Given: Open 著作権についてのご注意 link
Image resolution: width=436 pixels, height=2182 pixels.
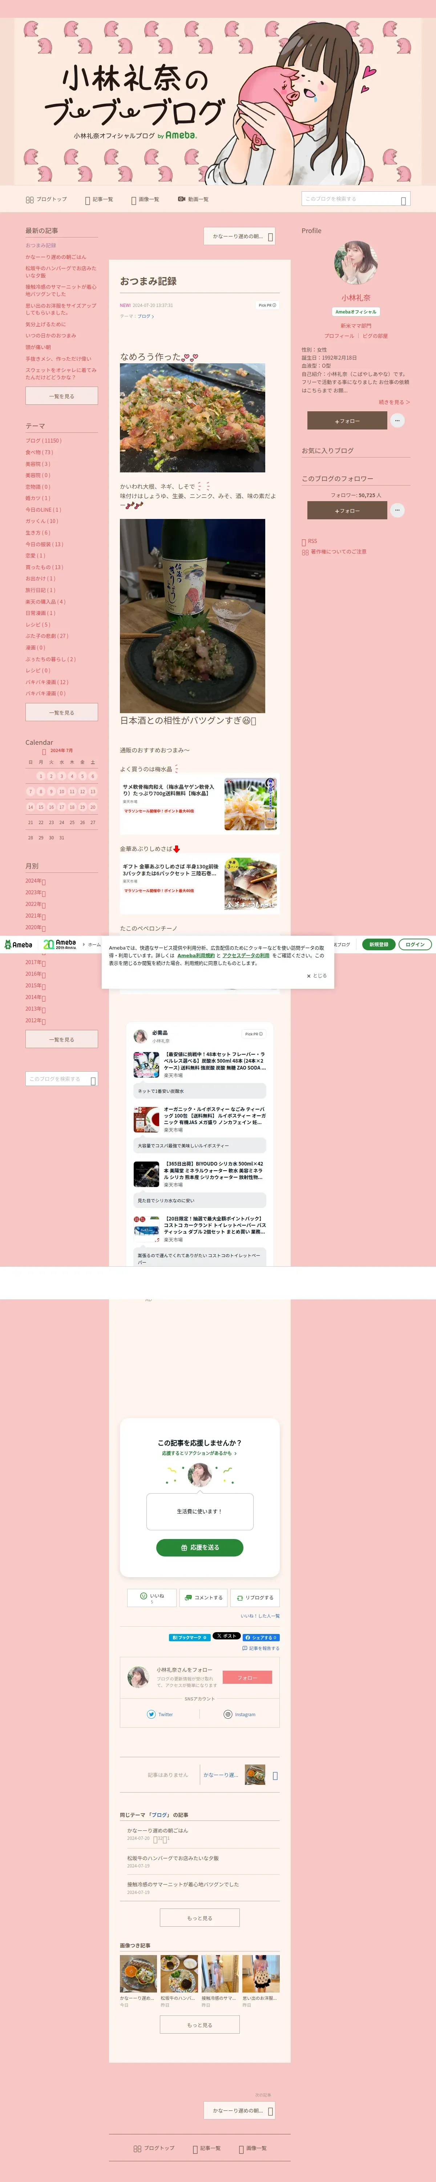Looking at the screenshot, I should tap(334, 551).
